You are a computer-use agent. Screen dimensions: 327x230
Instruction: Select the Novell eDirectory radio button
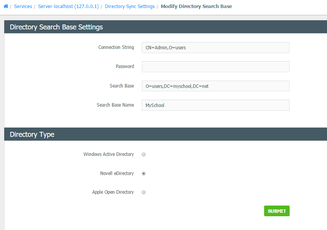[x=144, y=173]
